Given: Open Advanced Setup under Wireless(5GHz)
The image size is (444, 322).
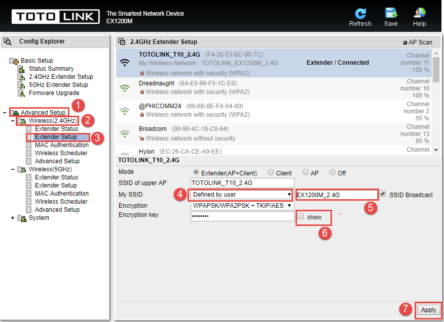Looking at the screenshot, I should [57, 210].
